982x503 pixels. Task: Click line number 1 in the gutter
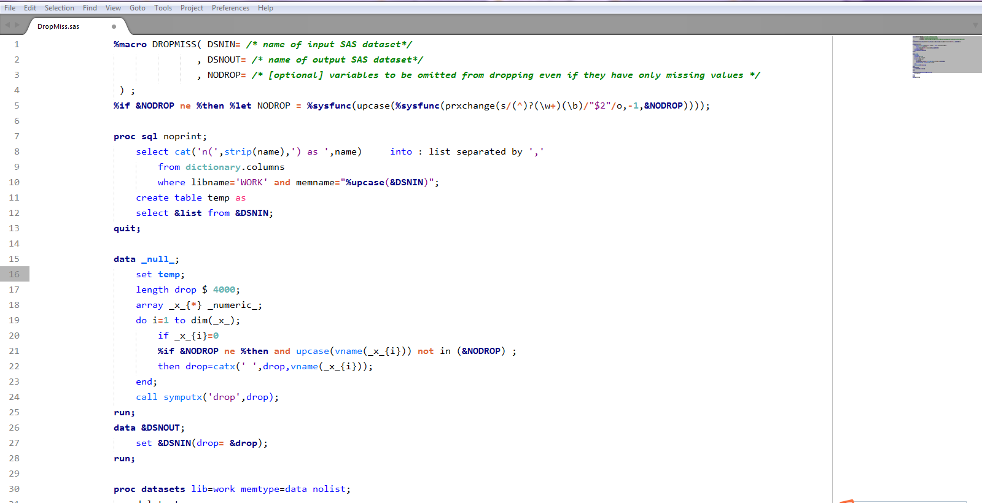tap(17, 44)
